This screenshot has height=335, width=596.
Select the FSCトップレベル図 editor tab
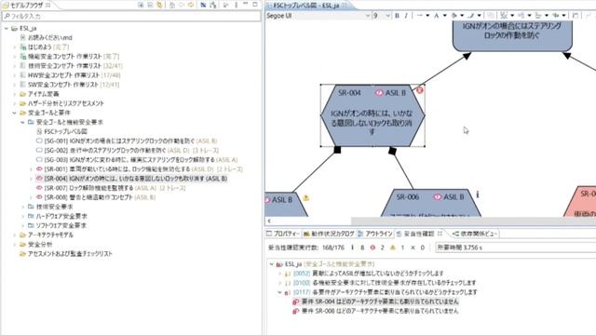(305, 6)
